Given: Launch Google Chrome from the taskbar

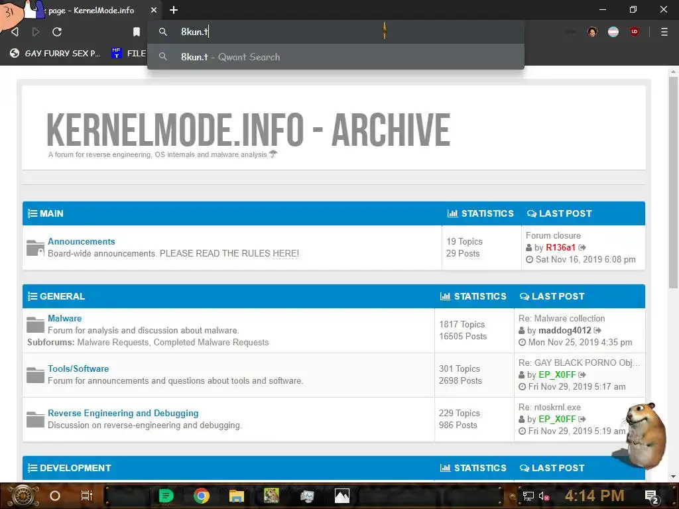Looking at the screenshot, I should point(202,496).
